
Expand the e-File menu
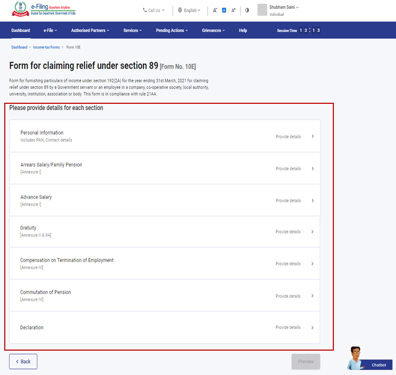50,30
